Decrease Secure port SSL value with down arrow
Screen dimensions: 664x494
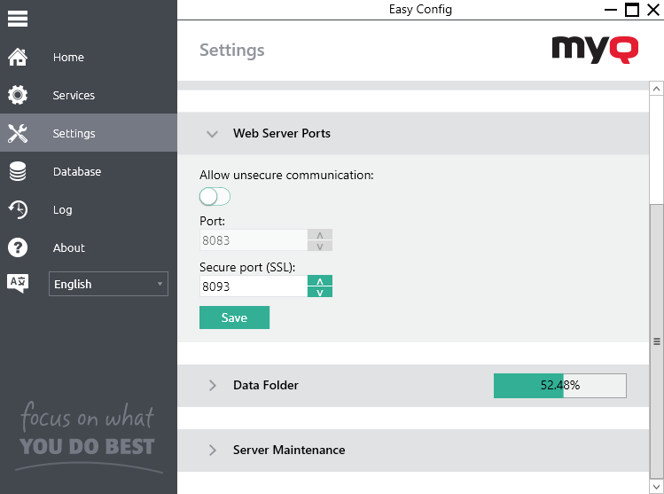(x=319, y=292)
